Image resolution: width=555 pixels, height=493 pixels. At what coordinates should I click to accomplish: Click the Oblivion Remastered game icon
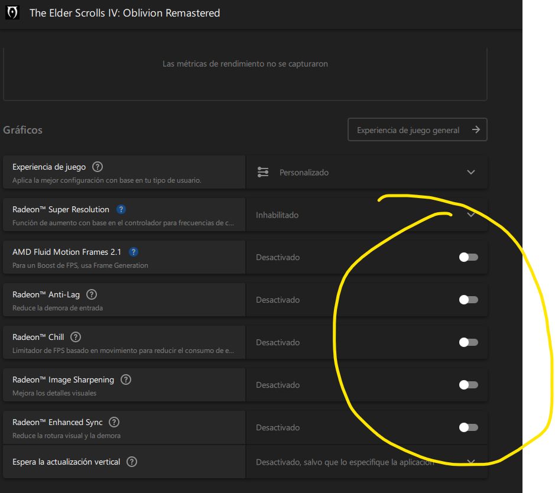[x=12, y=13]
